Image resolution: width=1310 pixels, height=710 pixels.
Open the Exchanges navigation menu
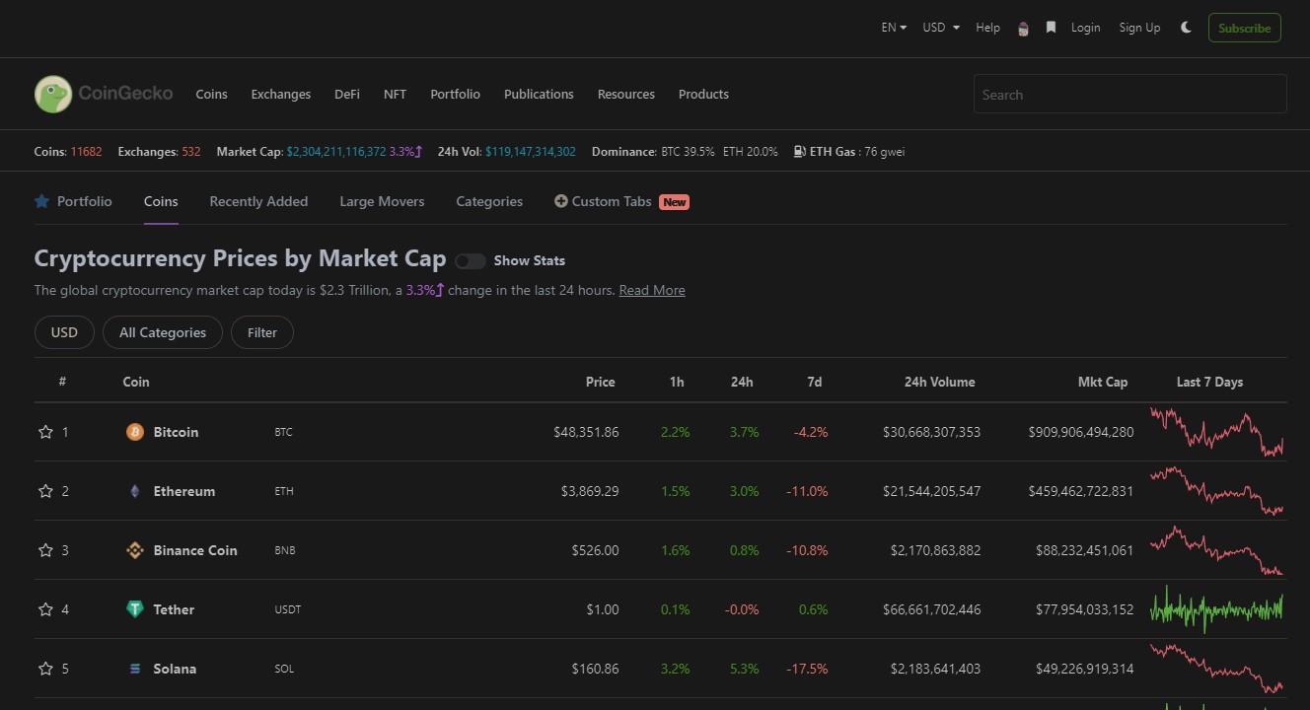(281, 94)
